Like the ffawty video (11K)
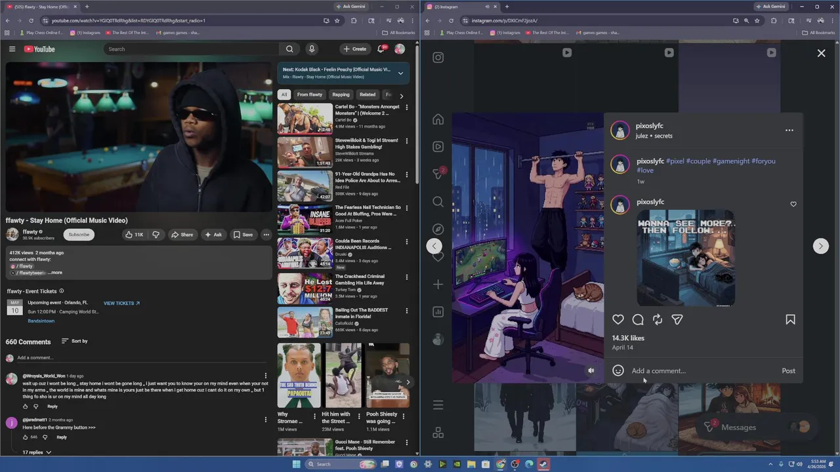 pyautogui.click(x=134, y=235)
